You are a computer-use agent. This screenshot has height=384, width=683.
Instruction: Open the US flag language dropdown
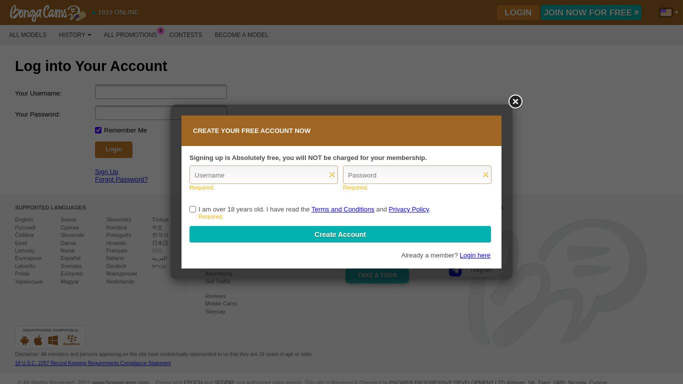(669, 12)
